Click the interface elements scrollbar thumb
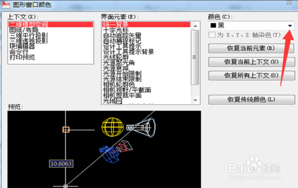This screenshot has width=298, height=188. 195,57
